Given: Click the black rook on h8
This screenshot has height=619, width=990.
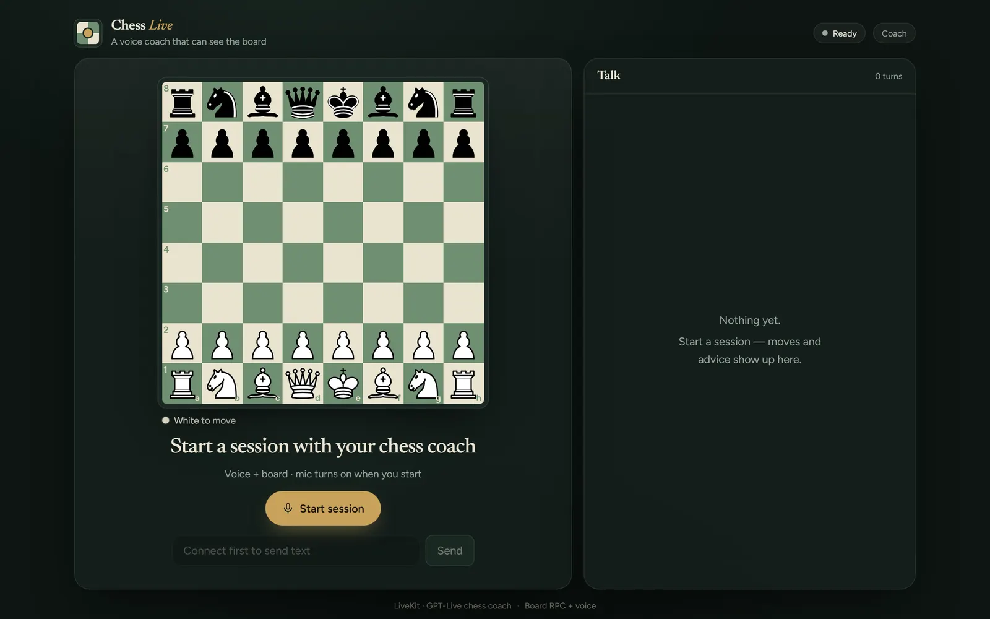Looking at the screenshot, I should point(463,102).
